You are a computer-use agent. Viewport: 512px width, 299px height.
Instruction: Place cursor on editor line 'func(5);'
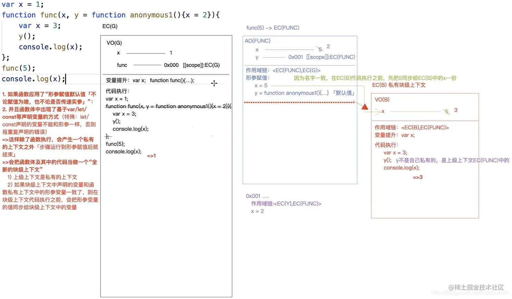click(18, 68)
